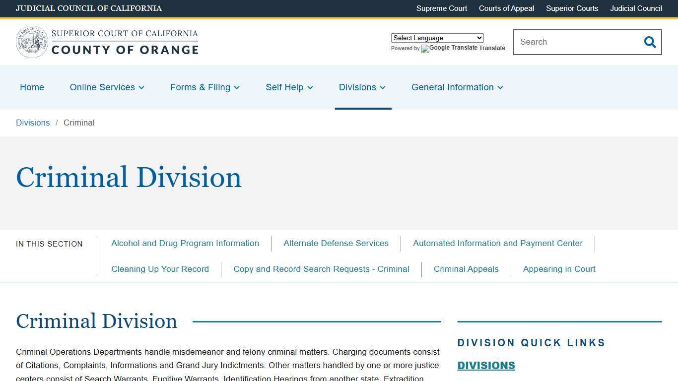The image size is (678, 381).
Task: Open Alternate Defense Services page
Action: tap(336, 243)
